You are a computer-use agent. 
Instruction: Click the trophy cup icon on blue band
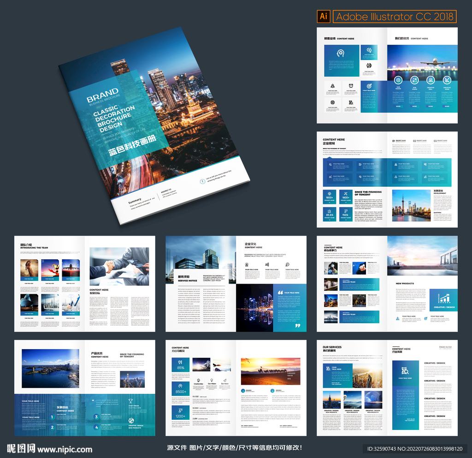[x=130, y=401]
